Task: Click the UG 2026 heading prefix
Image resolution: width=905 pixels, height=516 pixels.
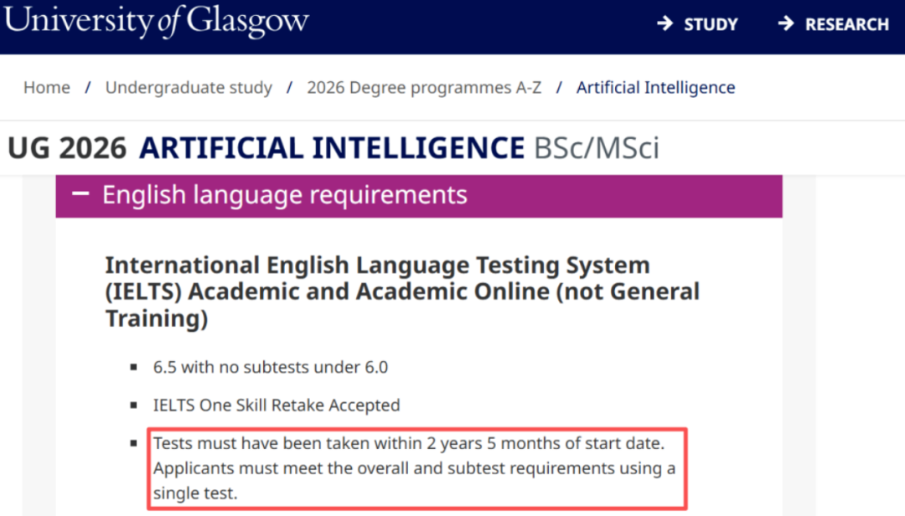Action: [x=67, y=148]
